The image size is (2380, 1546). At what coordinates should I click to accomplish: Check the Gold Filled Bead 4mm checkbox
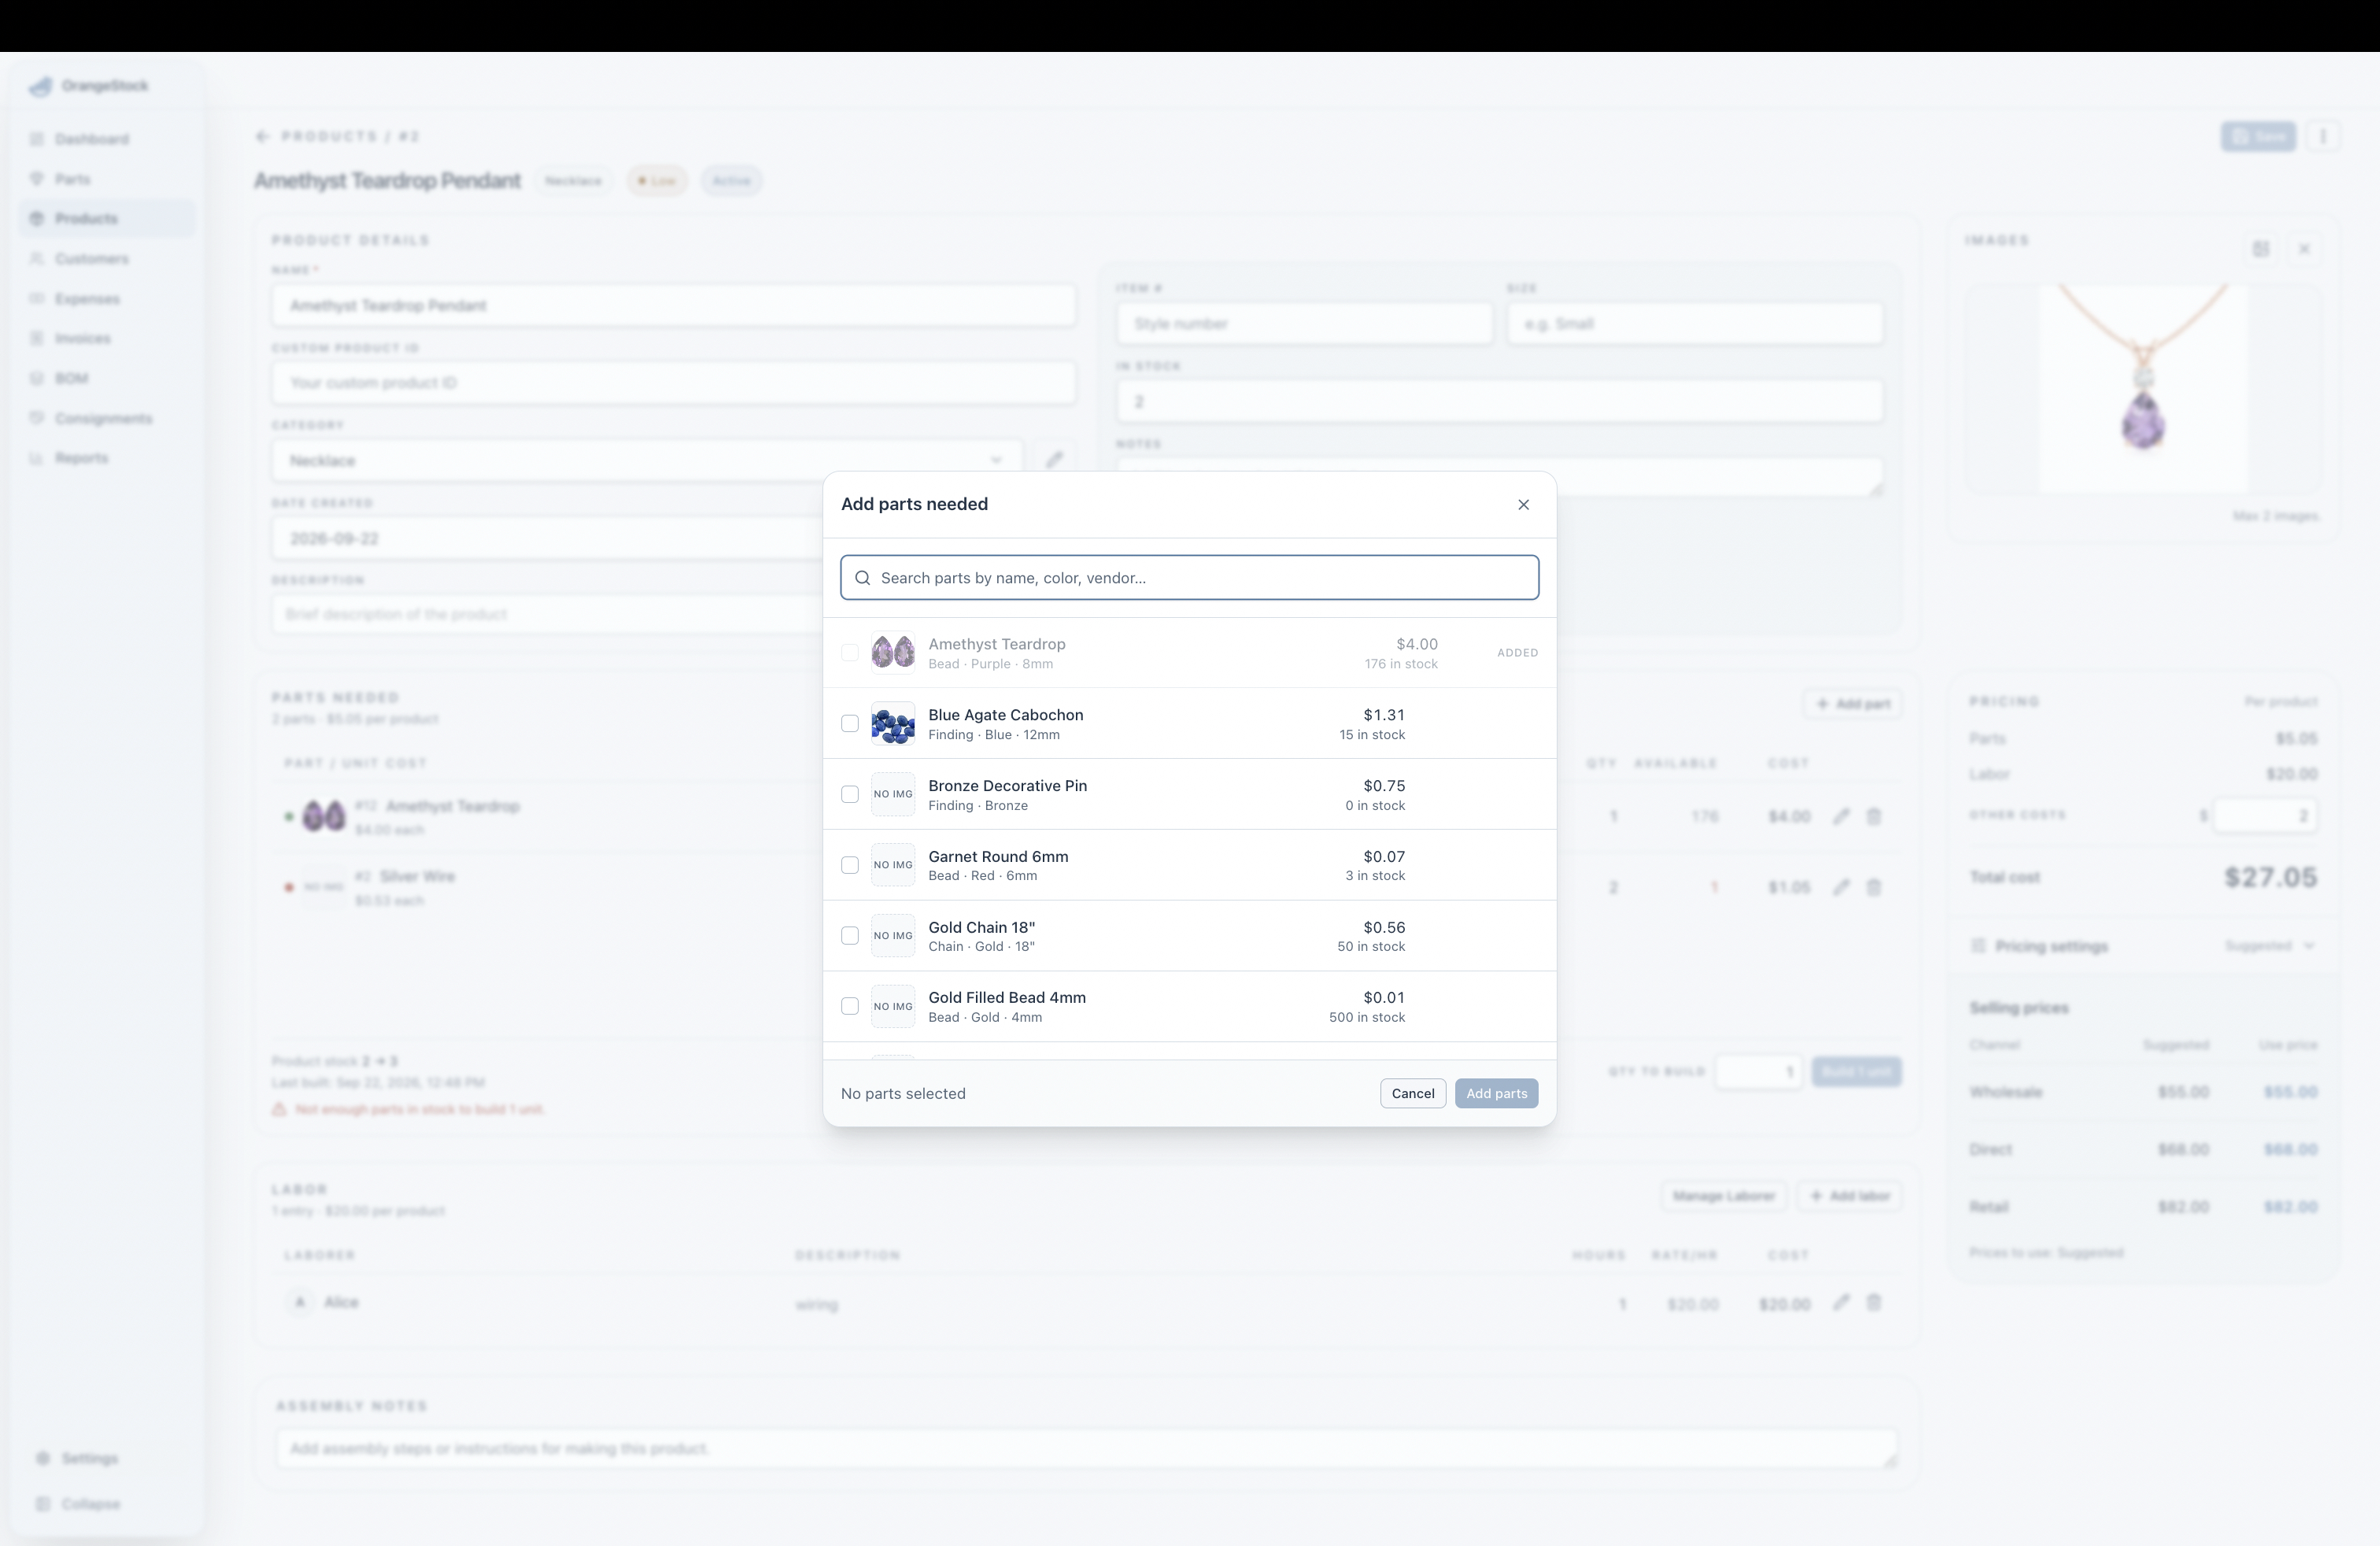pyautogui.click(x=850, y=1006)
